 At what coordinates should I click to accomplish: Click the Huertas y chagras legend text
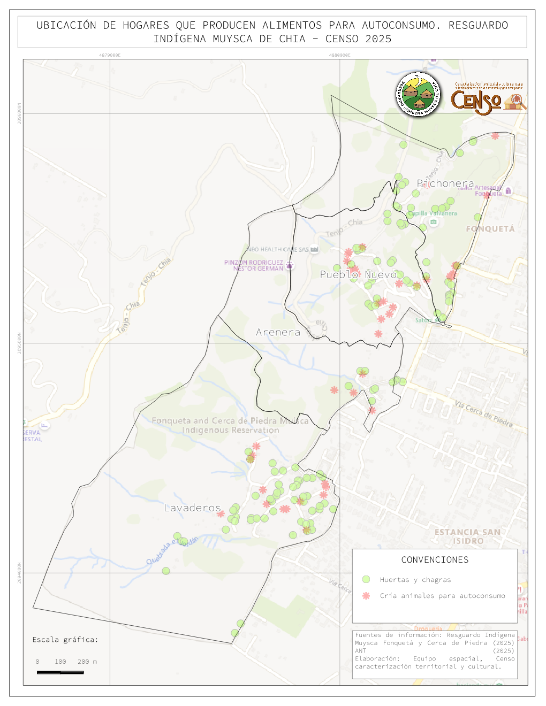point(415,579)
